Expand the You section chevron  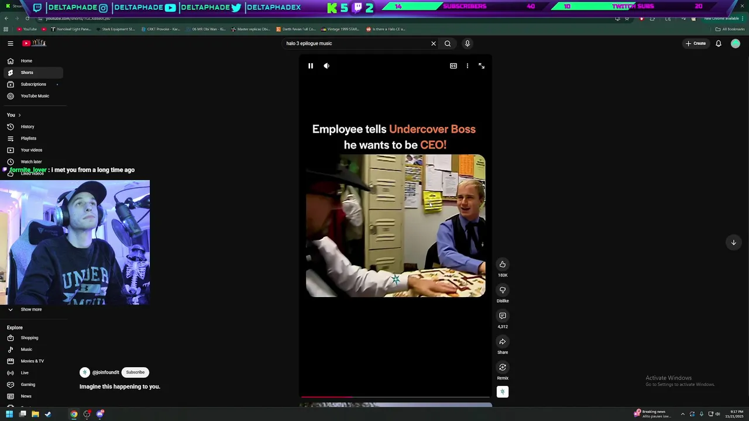(x=19, y=115)
